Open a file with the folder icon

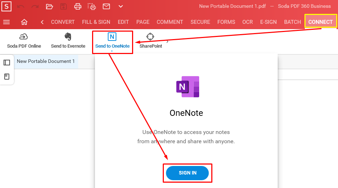pyautogui.click(x=49, y=6)
